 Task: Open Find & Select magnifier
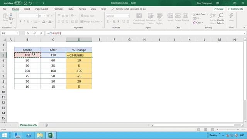pyautogui.click(x=220, y=19)
